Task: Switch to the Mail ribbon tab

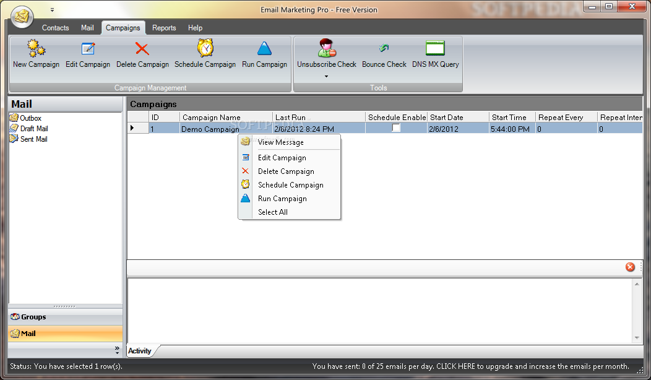Action: pyautogui.click(x=87, y=28)
